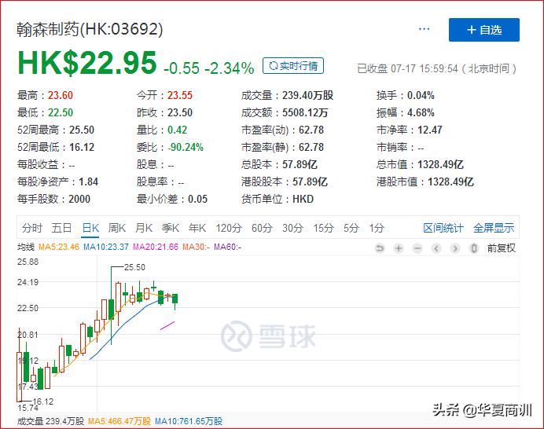Click the HK$22.95 current price
Viewport: 544px width, 429px height.
[87, 63]
